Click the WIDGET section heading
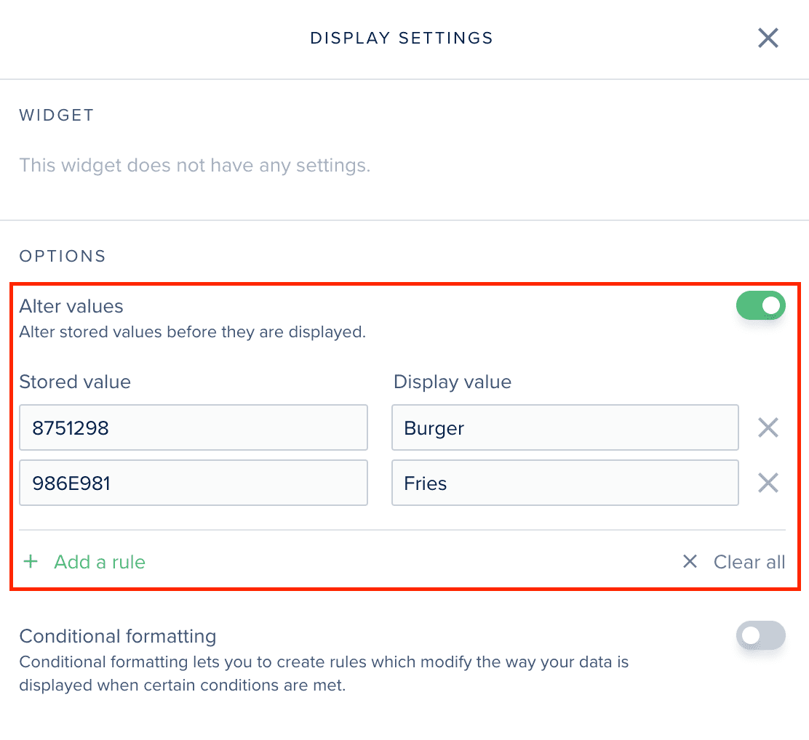809x740 pixels. click(x=57, y=116)
